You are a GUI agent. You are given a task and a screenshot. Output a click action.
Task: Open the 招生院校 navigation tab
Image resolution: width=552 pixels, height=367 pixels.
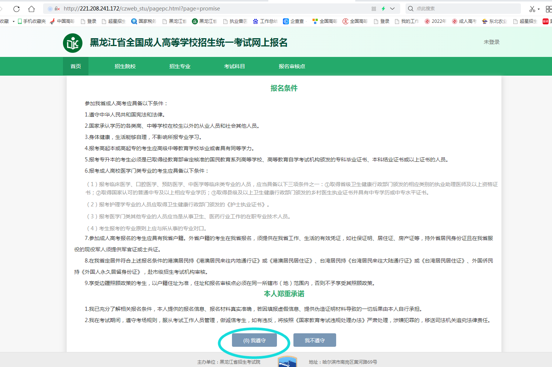[125, 66]
